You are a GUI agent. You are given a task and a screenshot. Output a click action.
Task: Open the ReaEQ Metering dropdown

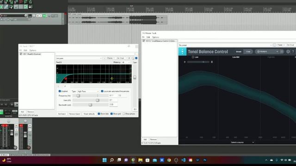tap(126, 62)
